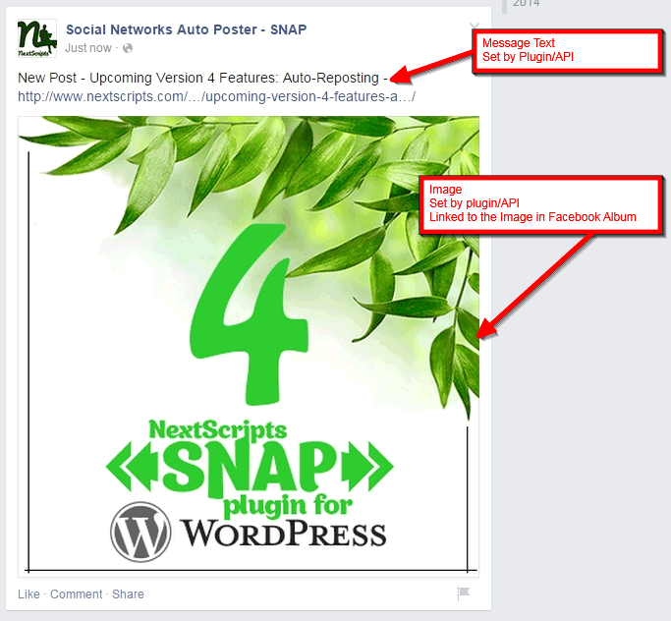Screen dimensions: 671x621
Task: Click the 'Just now' post timestamp
Action: [x=88, y=48]
